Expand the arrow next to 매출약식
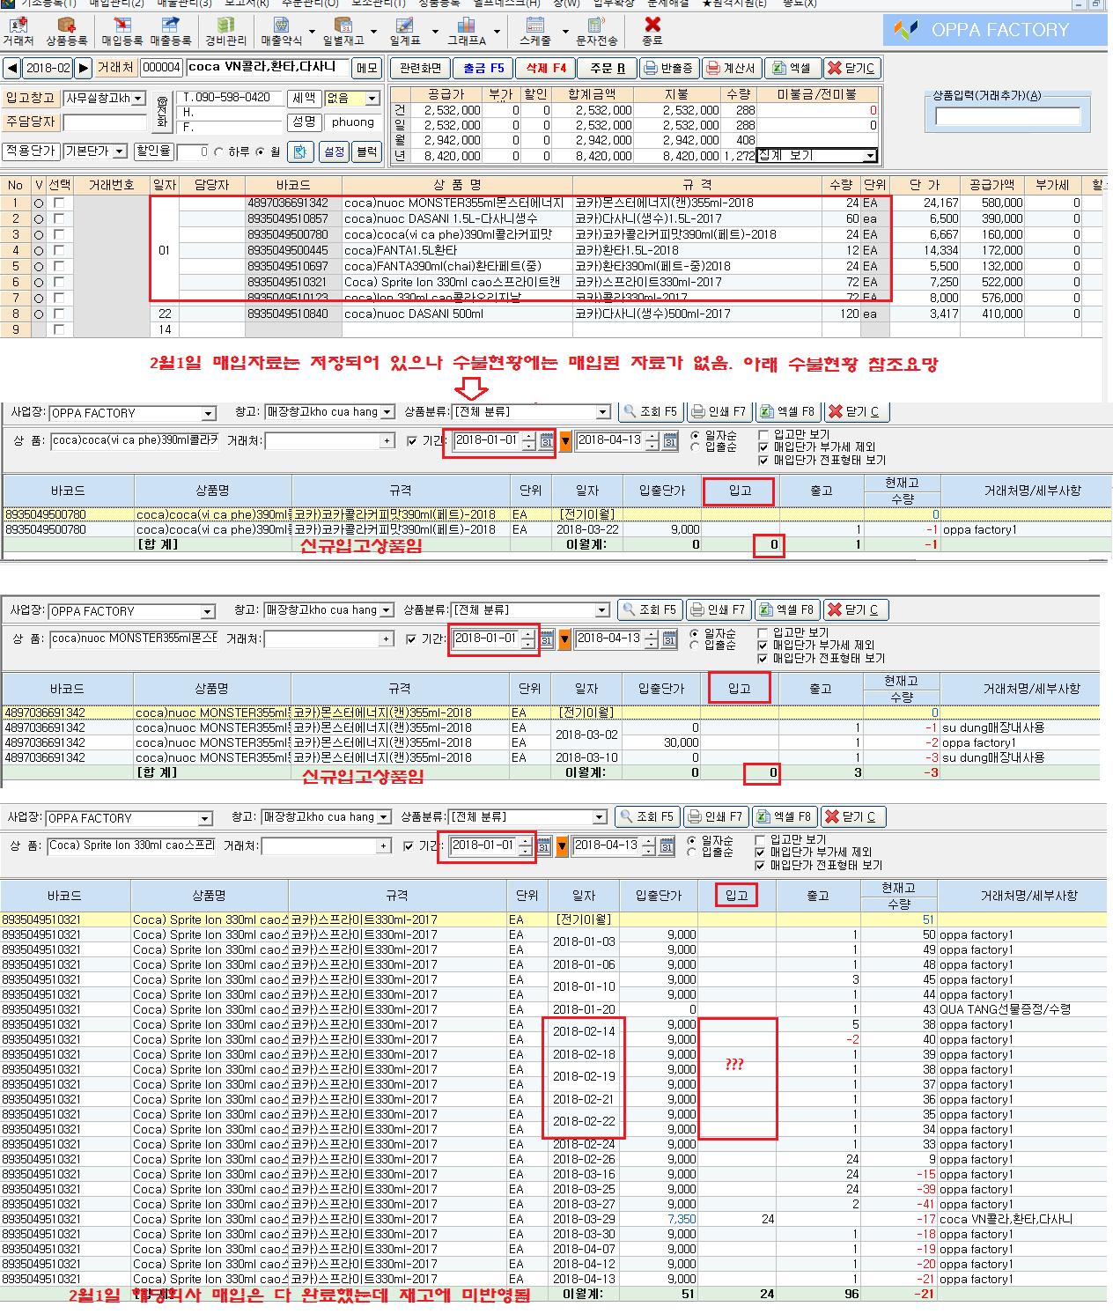The image size is (1113, 1314). [x=312, y=32]
